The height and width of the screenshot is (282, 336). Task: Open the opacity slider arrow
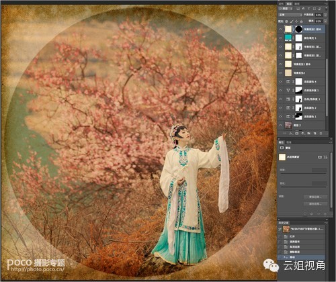point(325,15)
